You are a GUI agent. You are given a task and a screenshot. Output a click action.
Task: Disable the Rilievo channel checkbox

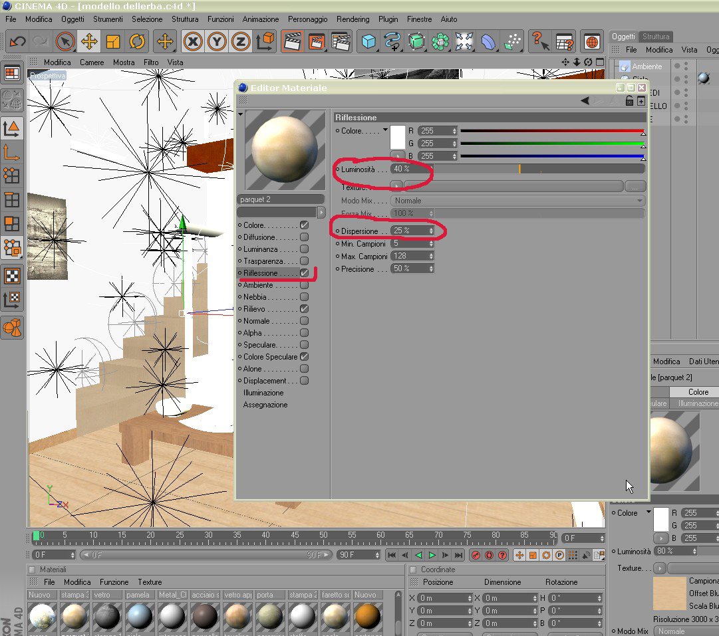pos(304,309)
